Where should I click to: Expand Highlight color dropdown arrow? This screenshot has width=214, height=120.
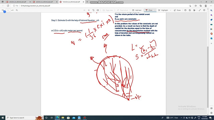(x=170, y=10)
